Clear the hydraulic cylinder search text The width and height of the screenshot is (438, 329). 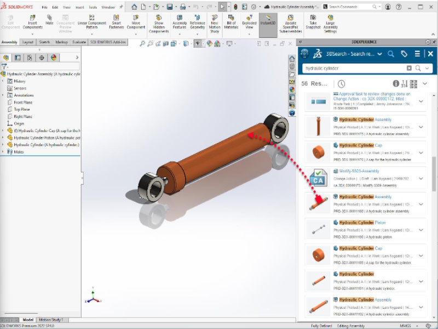click(x=409, y=68)
